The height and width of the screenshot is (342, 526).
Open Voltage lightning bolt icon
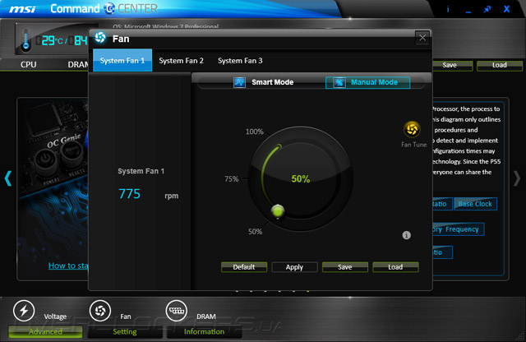click(24, 311)
